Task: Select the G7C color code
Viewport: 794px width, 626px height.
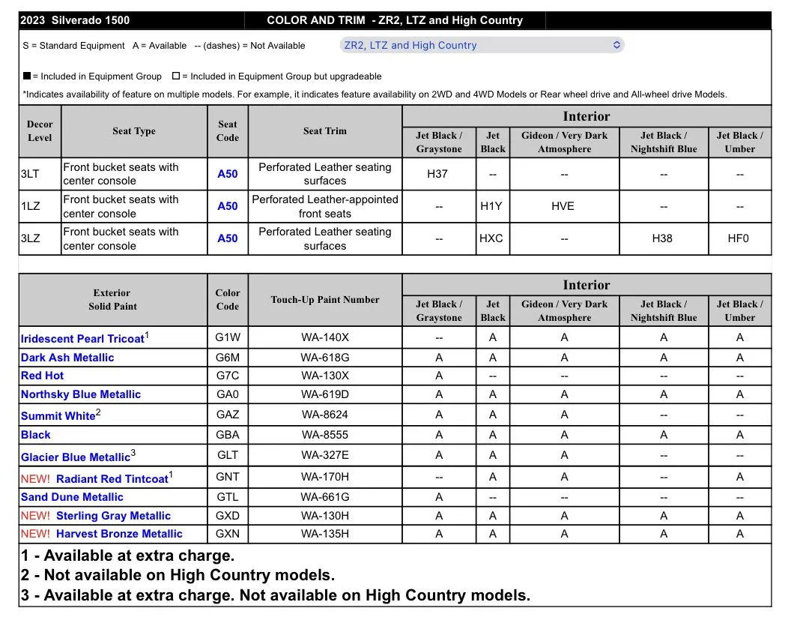Action: point(228,376)
